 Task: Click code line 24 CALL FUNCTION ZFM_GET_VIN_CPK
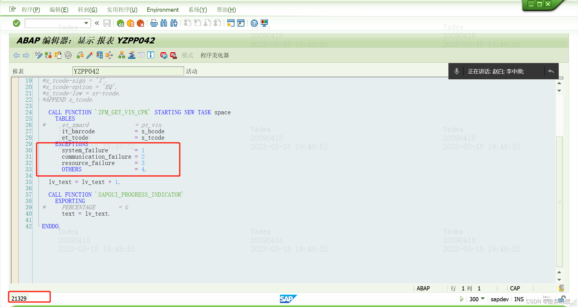click(140, 112)
